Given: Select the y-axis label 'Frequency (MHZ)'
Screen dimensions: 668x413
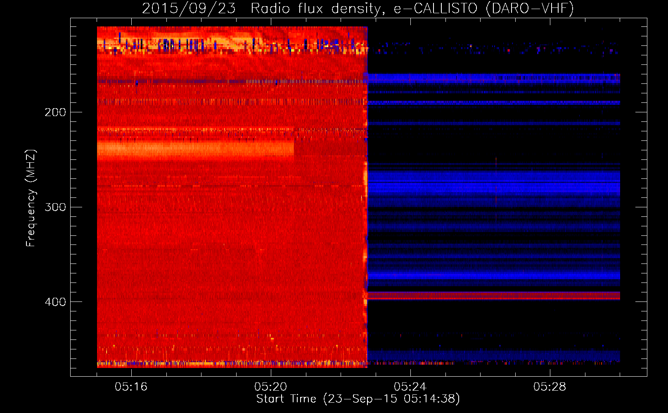Looking at the screenshot, I should point(31,198).
